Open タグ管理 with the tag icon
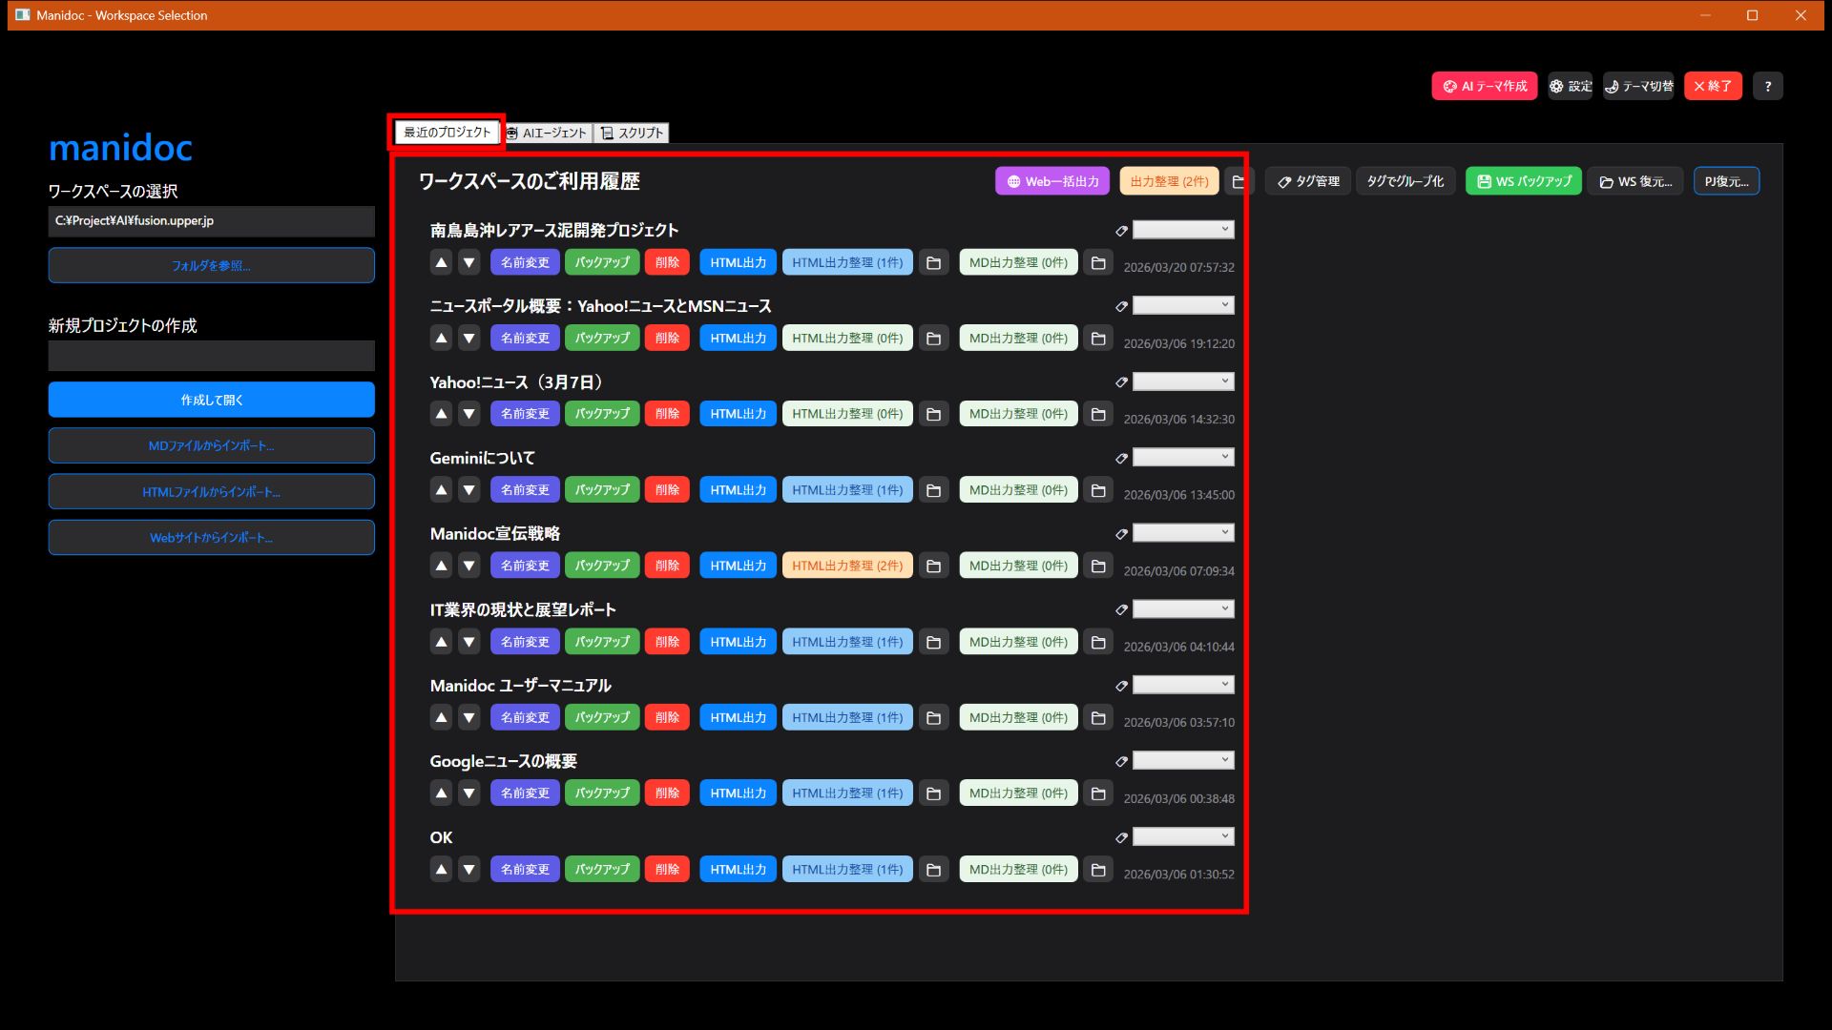This screenshot has height=1030, width=1832. click(x=1286, y=181)
